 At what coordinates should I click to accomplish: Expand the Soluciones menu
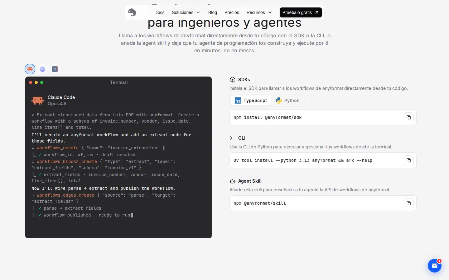186,12
